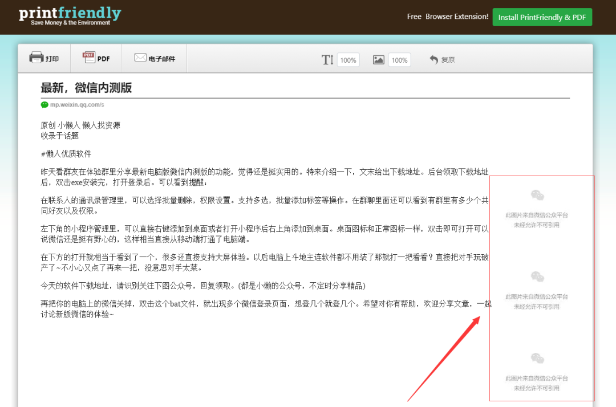Image resolution: width=616 pixels, height=407 pixels.
Task: Click the 打印 print label
Action: 52,59
